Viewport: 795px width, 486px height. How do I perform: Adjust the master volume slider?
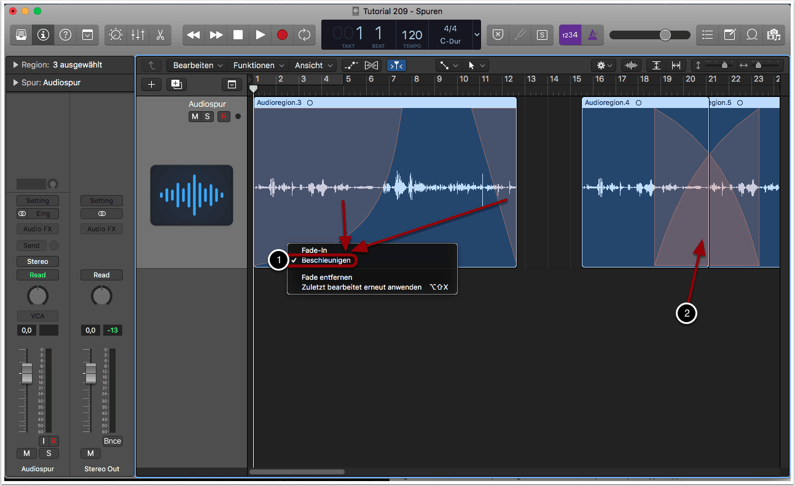[x=665, y=35]
